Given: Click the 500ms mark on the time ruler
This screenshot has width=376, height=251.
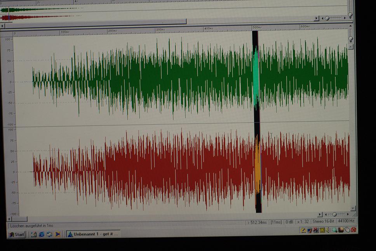Looking at the screenshot, I should point(257,28).
